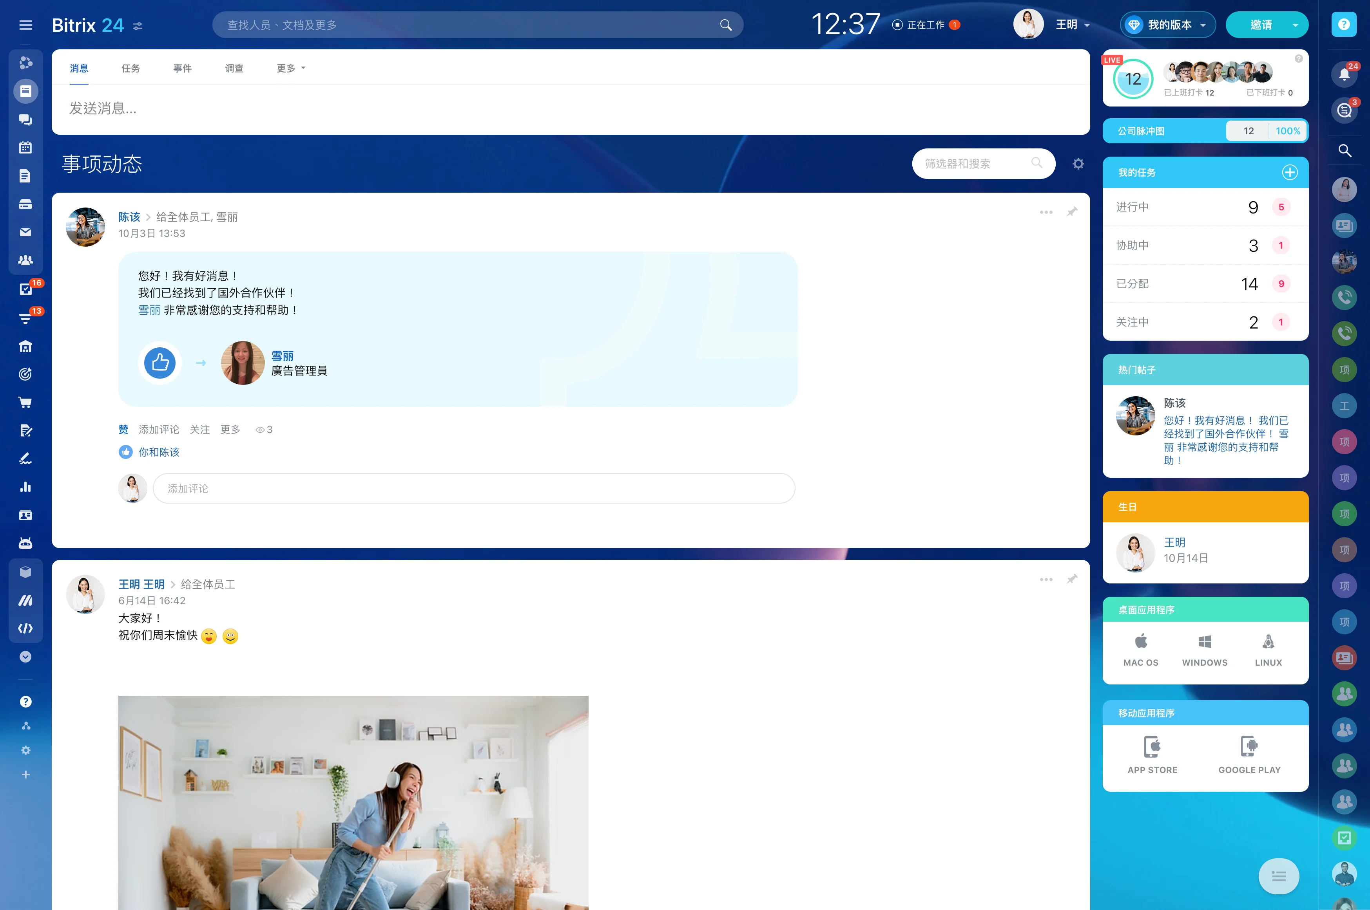1370x910 pixels.
Task: Open 已分配 tasks row
Action: 1205,284
